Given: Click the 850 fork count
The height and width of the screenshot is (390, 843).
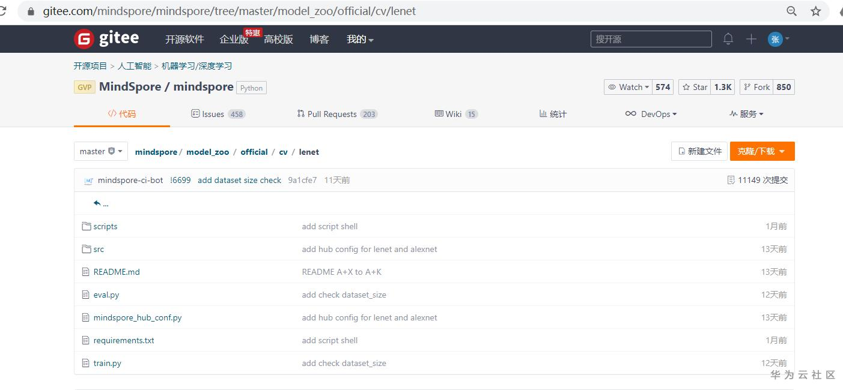Looking at the screenshot, I should tap(784, 87).
